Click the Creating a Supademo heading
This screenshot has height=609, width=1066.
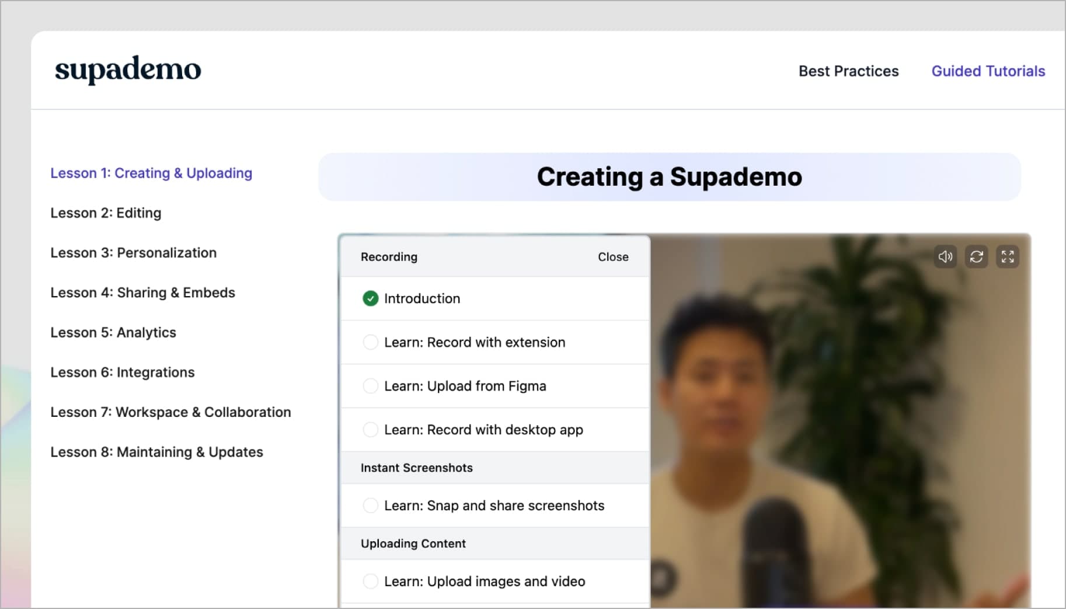(670, 177)
